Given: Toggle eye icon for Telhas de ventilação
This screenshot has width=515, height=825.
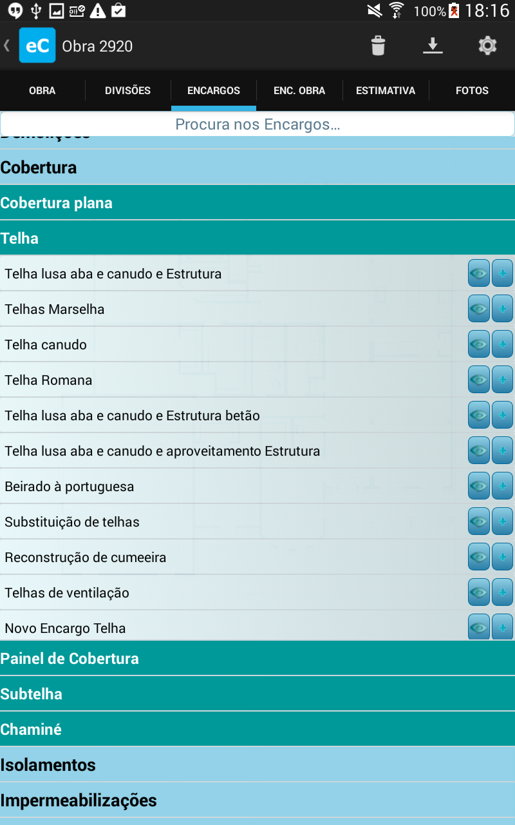Looking at the screenshot, I should coord(479,592).
